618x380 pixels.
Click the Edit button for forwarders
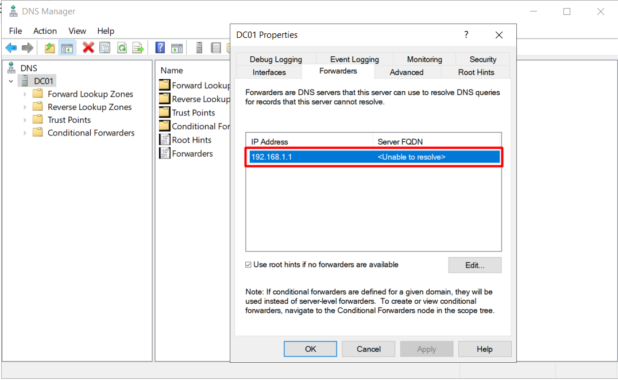point(474,265)
